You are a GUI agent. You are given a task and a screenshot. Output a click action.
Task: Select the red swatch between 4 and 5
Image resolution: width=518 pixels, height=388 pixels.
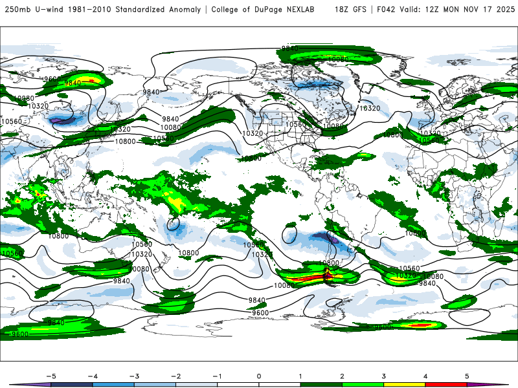[446, 385]
